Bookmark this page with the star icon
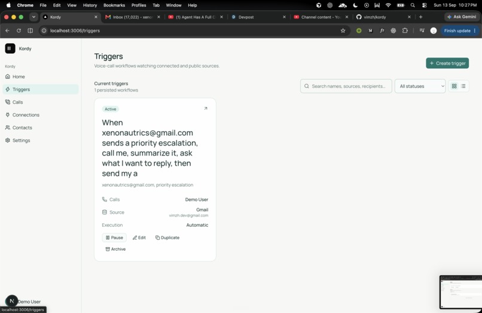 (343, 31)
